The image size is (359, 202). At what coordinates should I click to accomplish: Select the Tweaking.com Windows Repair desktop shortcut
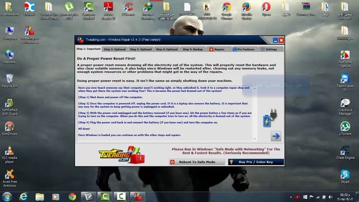click(30, 35)
